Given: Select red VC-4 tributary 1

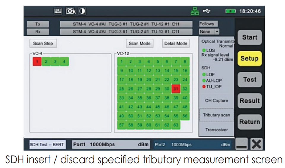Looking at the screenshot, I should point(37,61).
